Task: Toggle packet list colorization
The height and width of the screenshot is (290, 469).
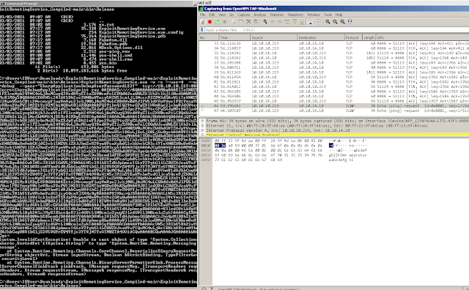Action: pyautogui.click(x=319, y=22)
